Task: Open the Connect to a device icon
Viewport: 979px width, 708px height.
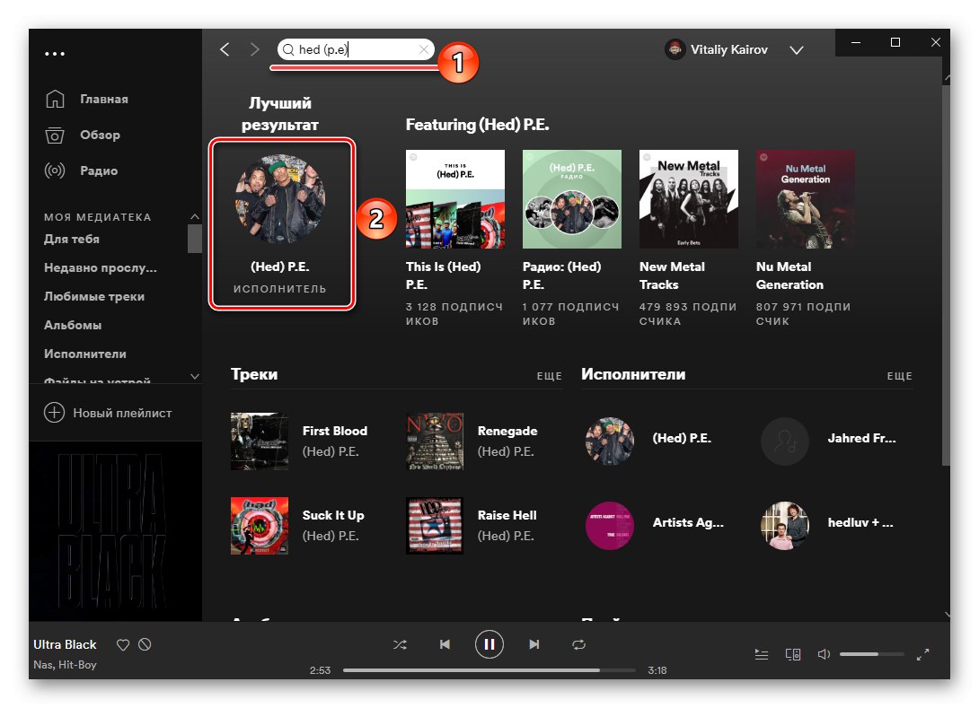Action: [x=793, y=654]
